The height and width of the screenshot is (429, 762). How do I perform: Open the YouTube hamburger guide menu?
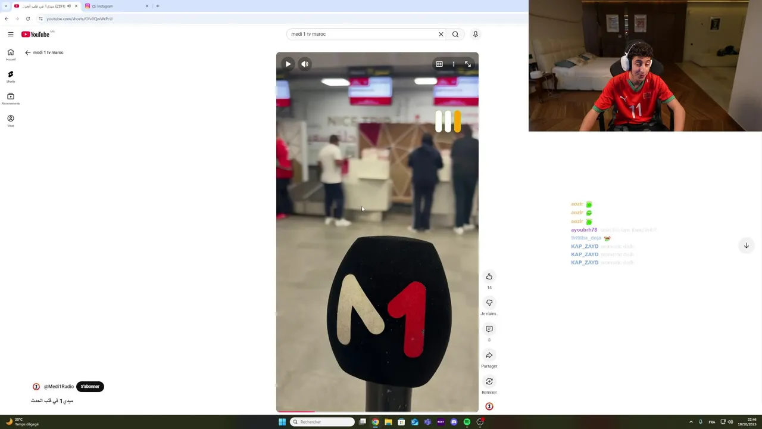(x=10, y=35)
